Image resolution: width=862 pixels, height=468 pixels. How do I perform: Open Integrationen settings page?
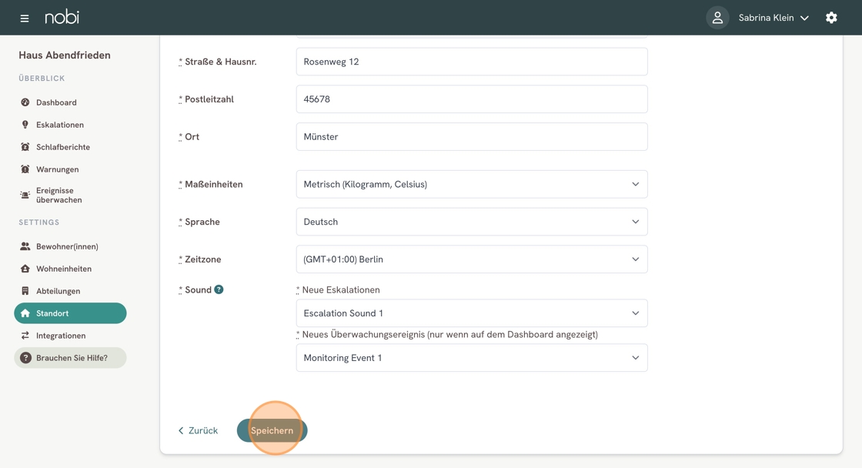point(60,336)
